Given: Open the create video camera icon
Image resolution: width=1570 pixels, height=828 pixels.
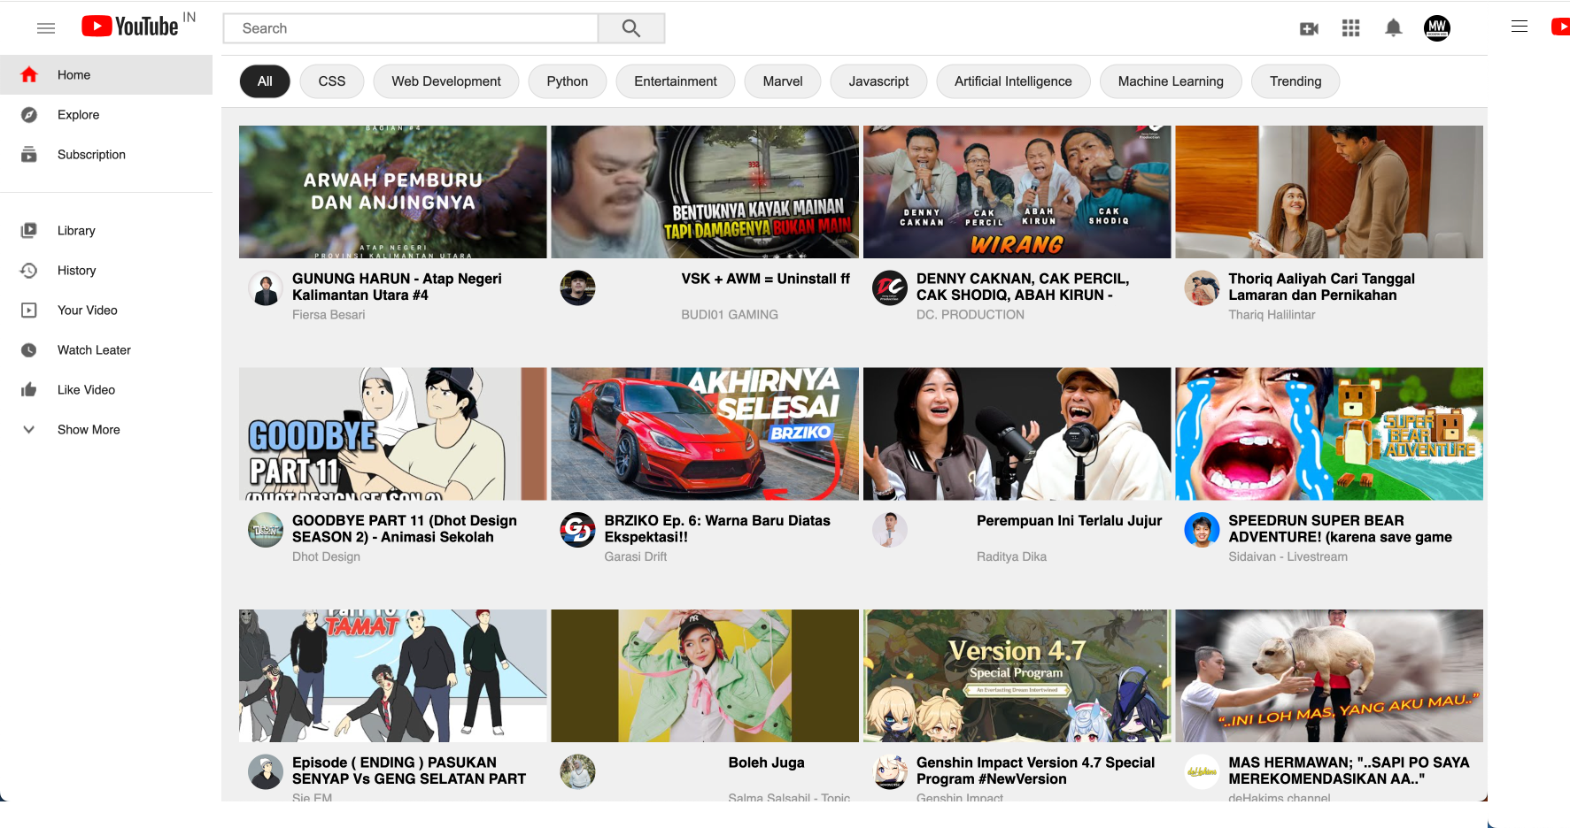Looking at the screenshot, I should click(x=1309, y=28).
